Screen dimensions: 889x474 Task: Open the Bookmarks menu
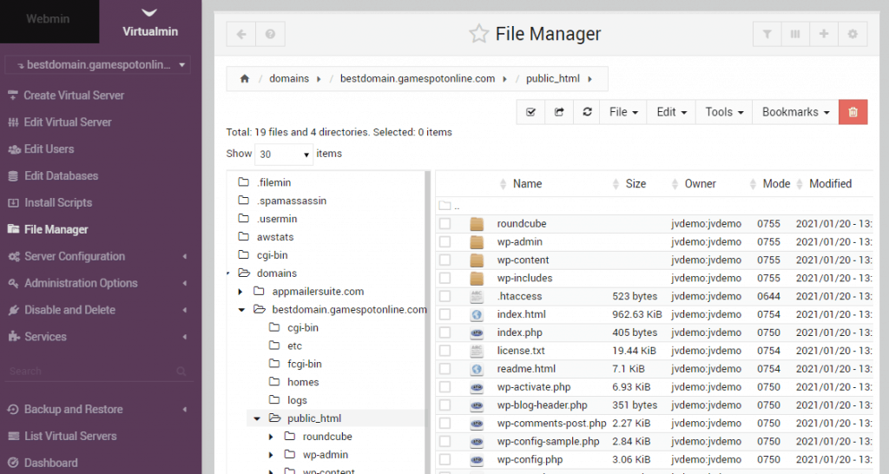coord(795,112)
